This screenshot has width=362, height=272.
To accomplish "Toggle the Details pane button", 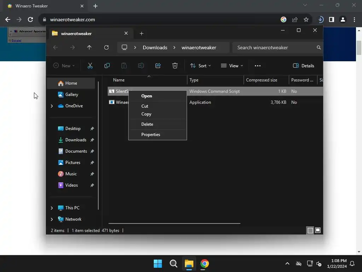I will pyautogui.click(x=303, y=66).
